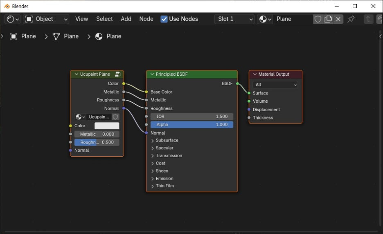Click the BSDF output socket
This screenshot has width=383, height=234.
(x=237, y=83)
